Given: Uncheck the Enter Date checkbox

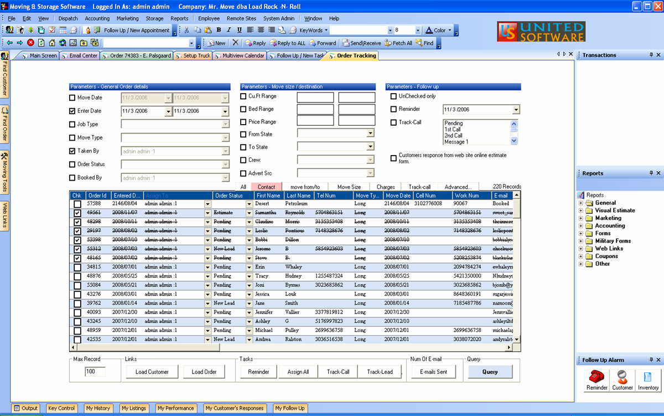Looking at the screenshot, I should pyautogui.click(x=72, y=111).
